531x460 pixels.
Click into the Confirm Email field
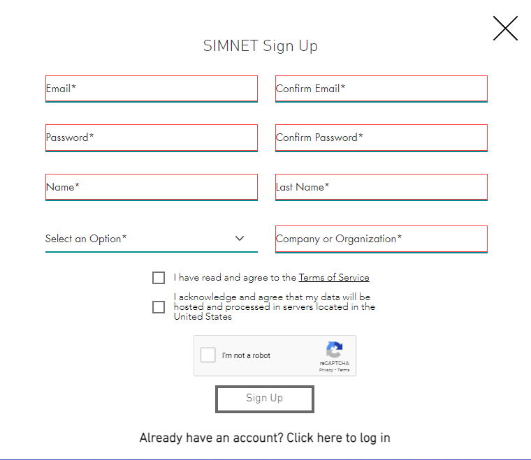pos(381,89)
